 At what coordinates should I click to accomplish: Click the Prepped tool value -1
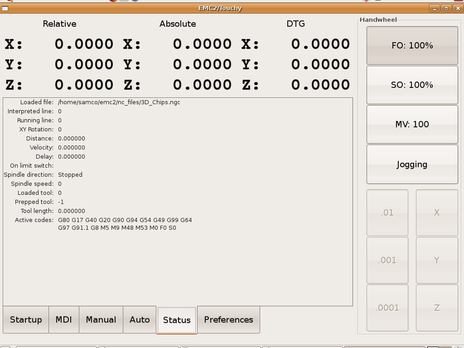[61, 202]
